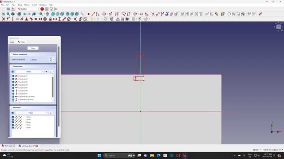
Task: Open the Sketch menu
Action: [x=34, y=5]
